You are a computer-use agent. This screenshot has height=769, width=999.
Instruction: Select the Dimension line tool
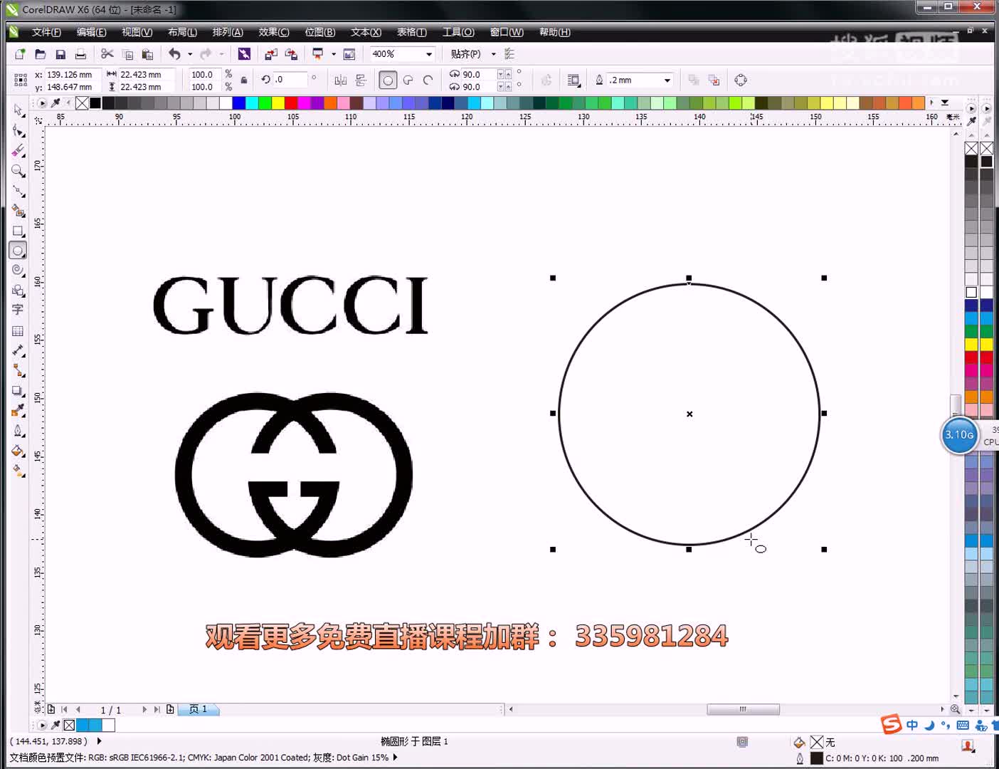18,350
